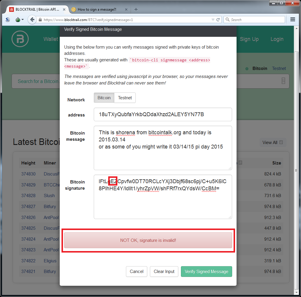Click size value 824.4 kB
The image size is (301, 297).
273,174
